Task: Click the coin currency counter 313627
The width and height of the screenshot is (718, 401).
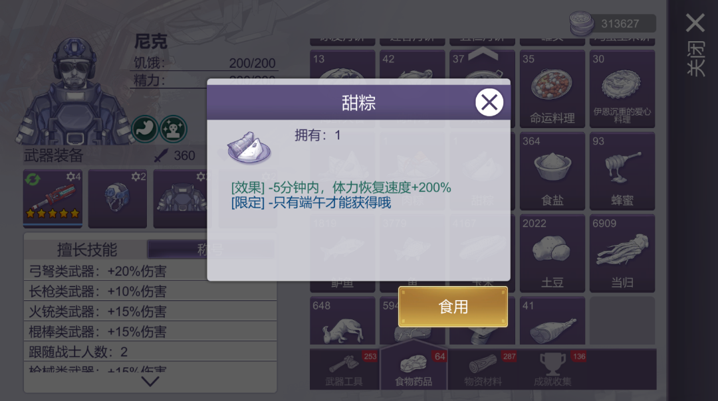Action: click(613, 23)
